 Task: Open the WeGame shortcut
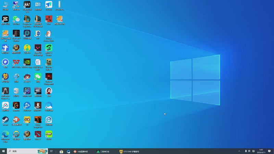pos(16,107)
